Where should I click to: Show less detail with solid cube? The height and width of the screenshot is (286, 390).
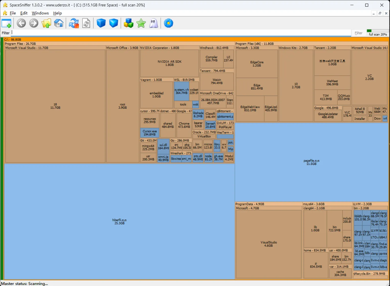tap(101, 23)
